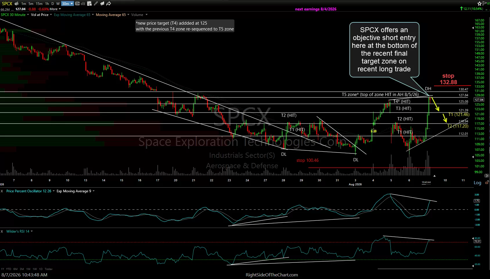
Task: Click the 1.75 oscillator value label
Action: pos(477,201)
